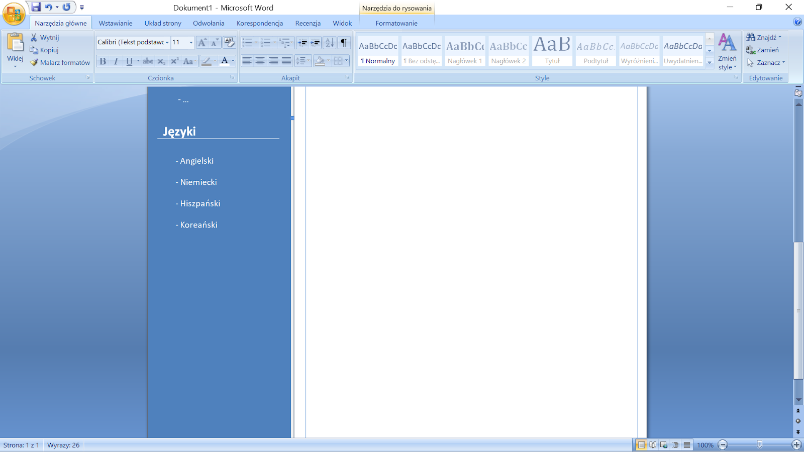Click the Paste (Wklej) clipboard icon

15,44
